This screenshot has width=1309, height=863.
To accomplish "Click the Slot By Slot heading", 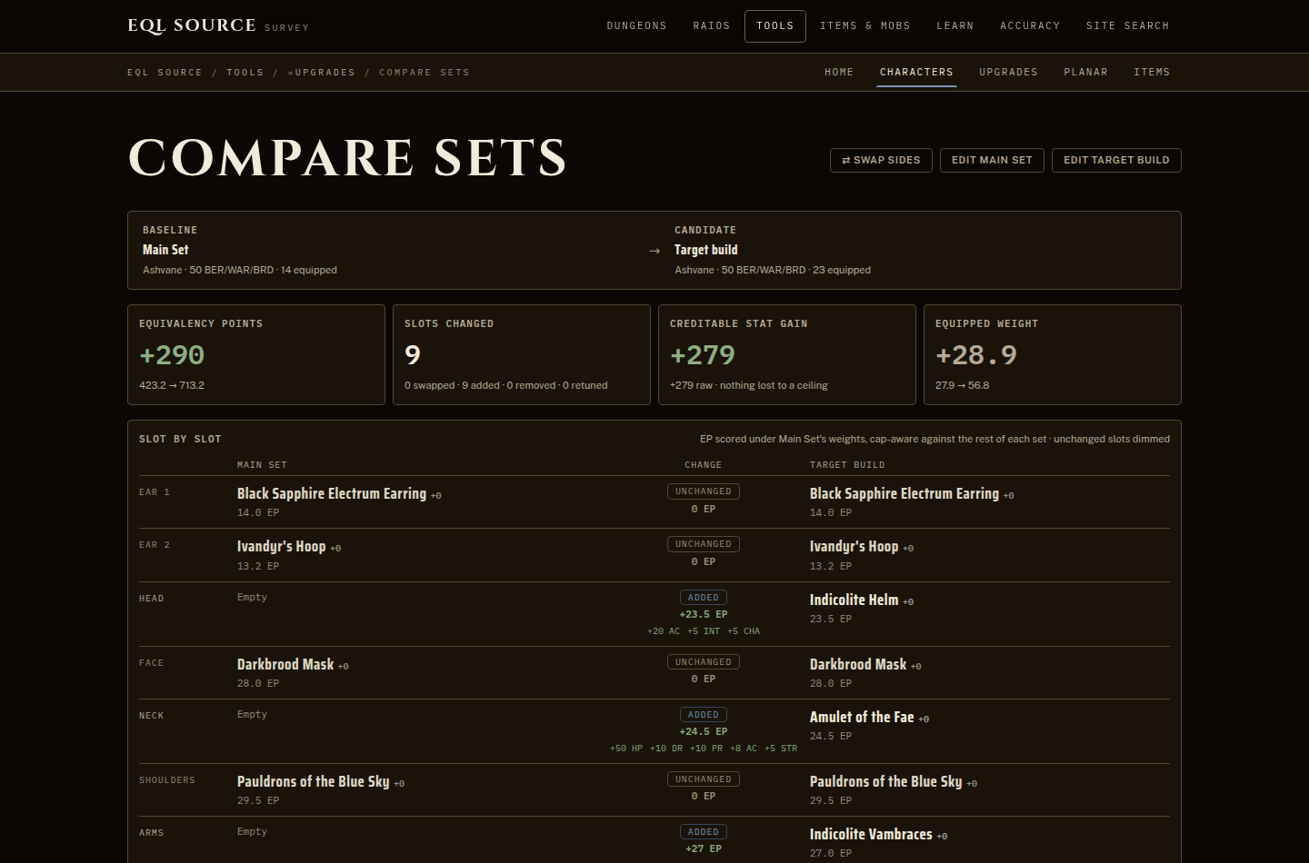I will pyautogui.click(x=180, y=439).
